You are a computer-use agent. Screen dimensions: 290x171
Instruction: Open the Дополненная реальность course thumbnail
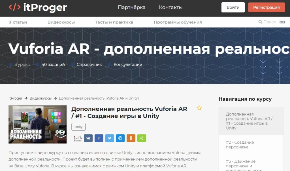click(38, 124)
